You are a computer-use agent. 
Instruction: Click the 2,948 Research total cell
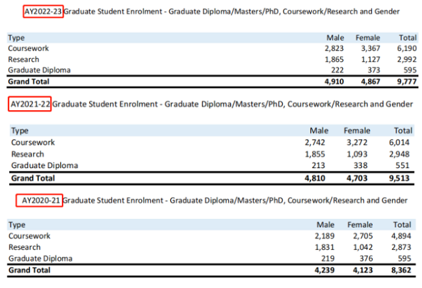[x=399, y=154]
